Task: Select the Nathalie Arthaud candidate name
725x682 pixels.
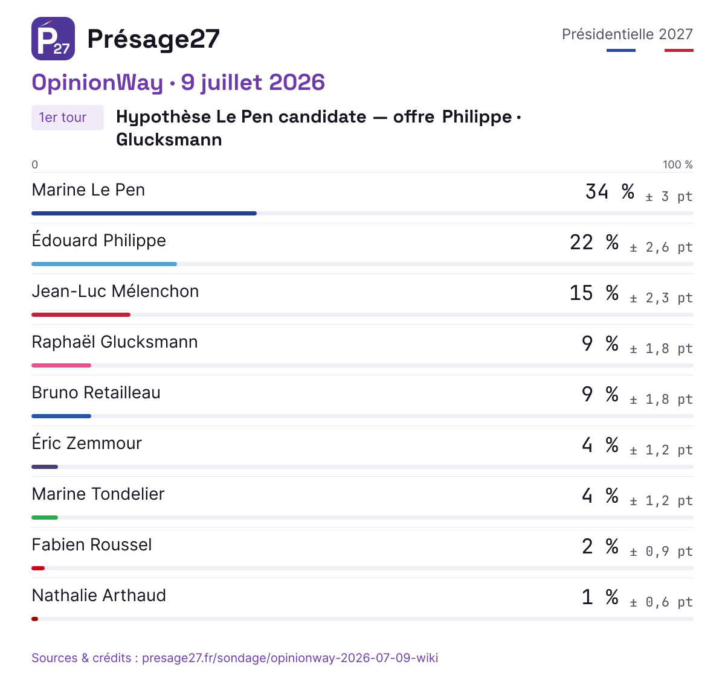Action: tap(99, 595)
